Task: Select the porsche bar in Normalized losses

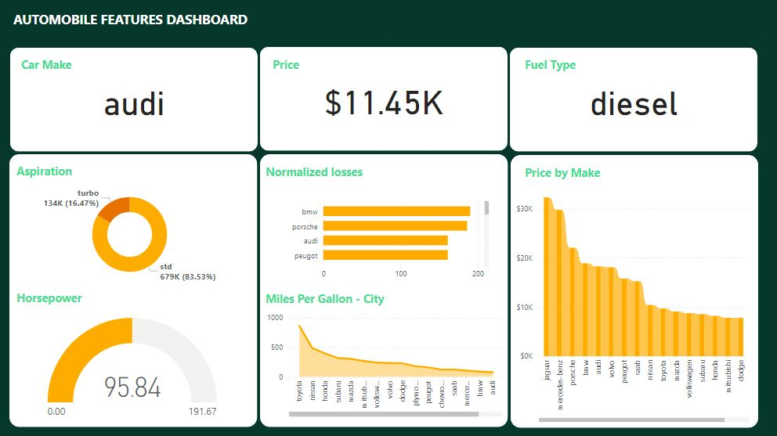Action: (x=395, y=226)
